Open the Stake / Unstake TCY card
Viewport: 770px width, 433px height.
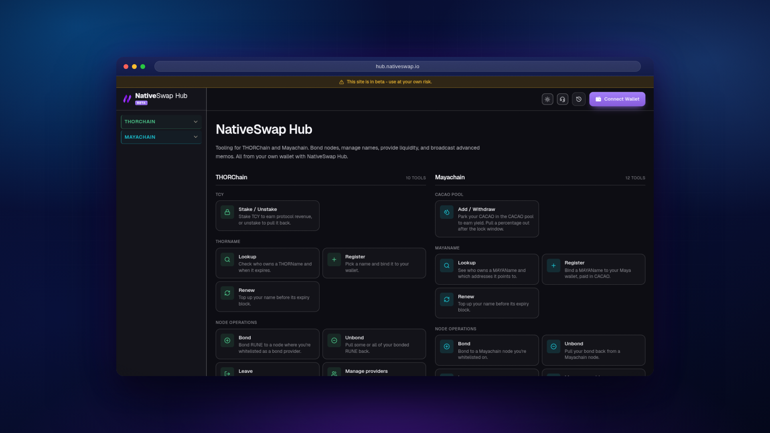pos(267,216)
